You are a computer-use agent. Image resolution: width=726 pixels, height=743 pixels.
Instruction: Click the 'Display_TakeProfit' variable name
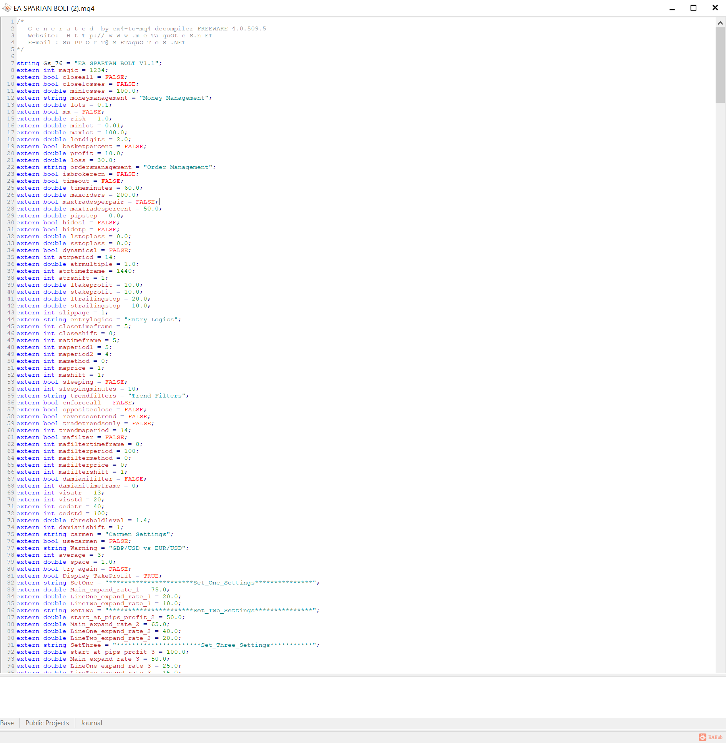tap(97, 576)
